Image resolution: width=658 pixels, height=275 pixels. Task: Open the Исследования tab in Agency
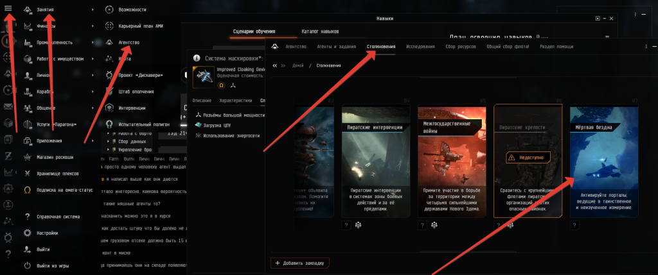[420, 47]
